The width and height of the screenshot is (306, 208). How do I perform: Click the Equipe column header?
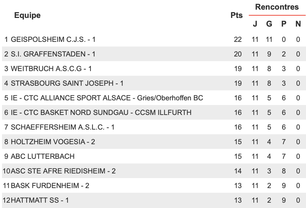[x=27, y=15]
